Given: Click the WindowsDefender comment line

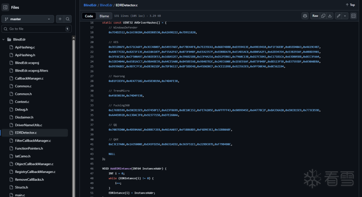Looking at the screenshot, I should click(123, 27).
